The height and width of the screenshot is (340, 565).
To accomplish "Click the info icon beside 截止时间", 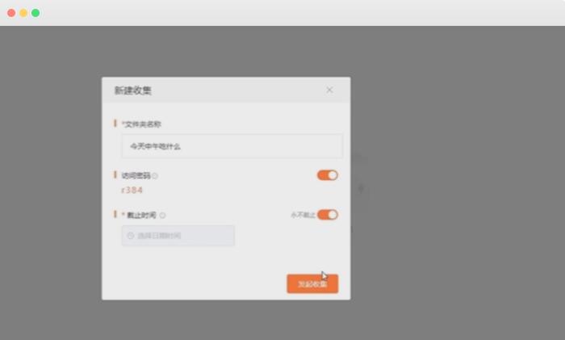I will (162, 215).
